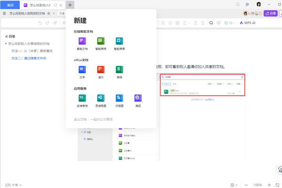This screenshot has height=188, width=282.
Task: Click the purple 分享 share button
Action: click(x=270, y=14)
